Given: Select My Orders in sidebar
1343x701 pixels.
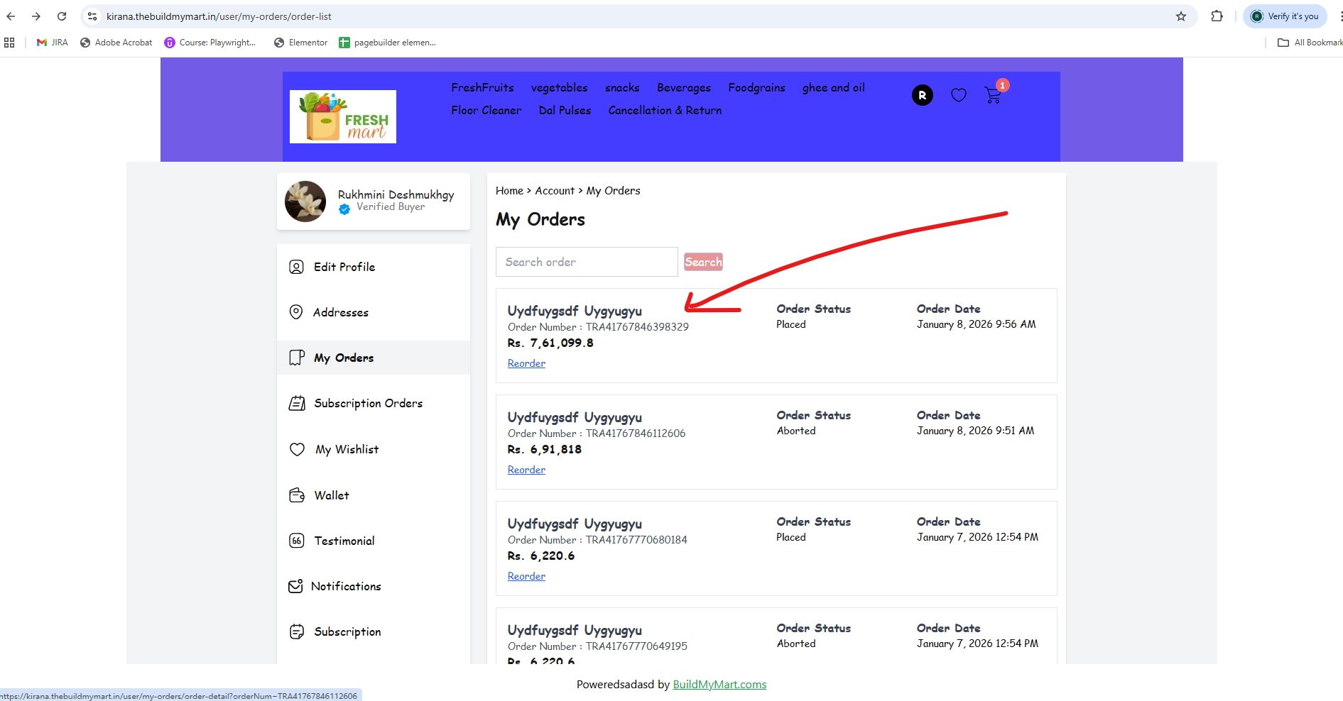Looking at the screenshot, I should point(374,358).
